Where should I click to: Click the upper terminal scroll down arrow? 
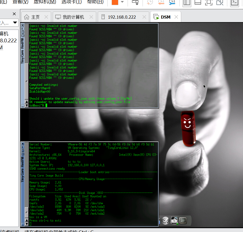26,105
